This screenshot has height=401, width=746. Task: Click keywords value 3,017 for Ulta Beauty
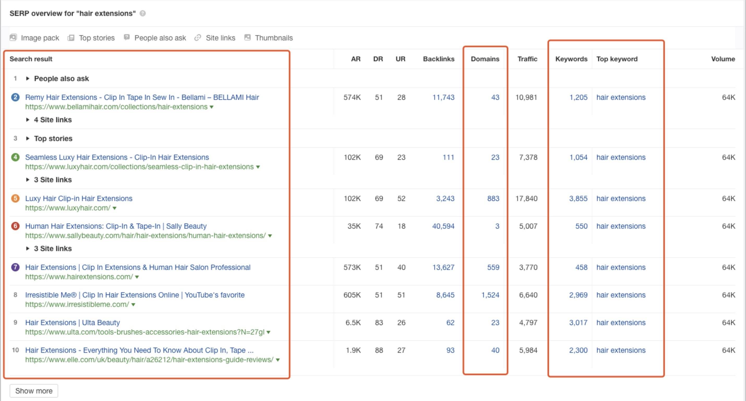[x=578, y=322]
